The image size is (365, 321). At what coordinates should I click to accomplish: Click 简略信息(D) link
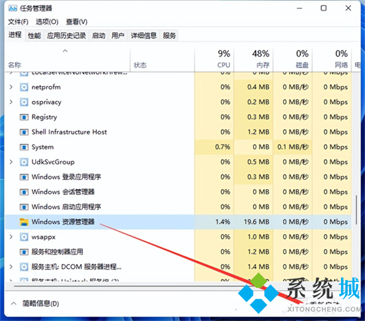40,304
